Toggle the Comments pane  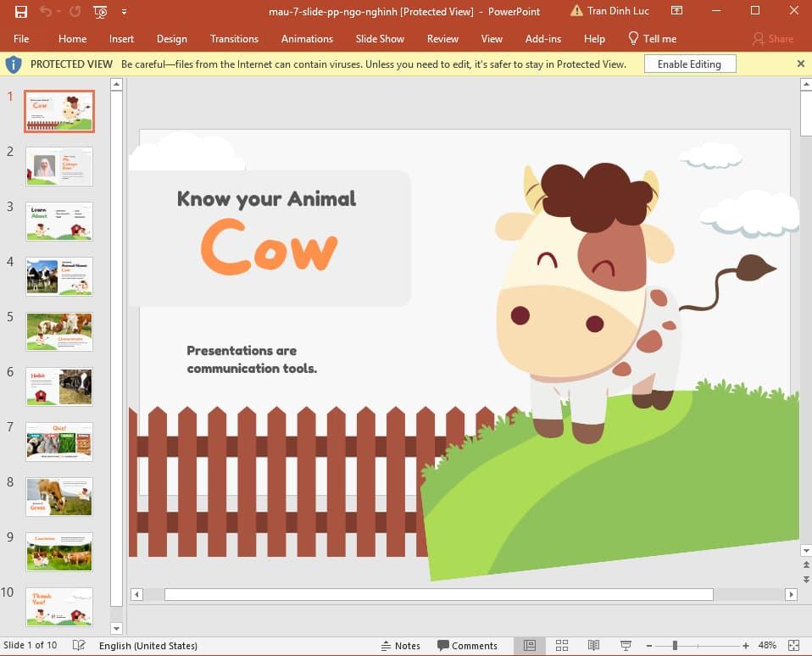click(x=467, y=645)
